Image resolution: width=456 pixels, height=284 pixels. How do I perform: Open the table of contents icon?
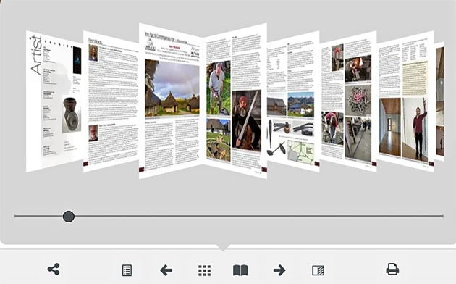(127, 270)
